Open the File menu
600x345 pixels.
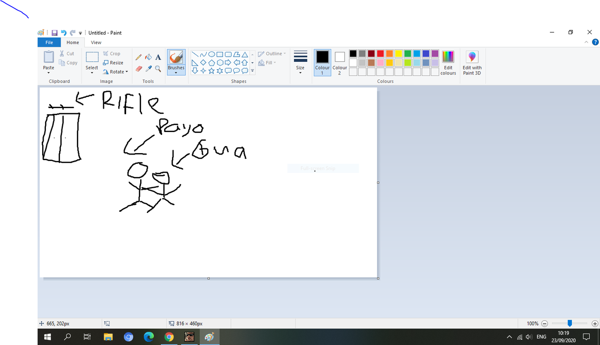point(49,43)
